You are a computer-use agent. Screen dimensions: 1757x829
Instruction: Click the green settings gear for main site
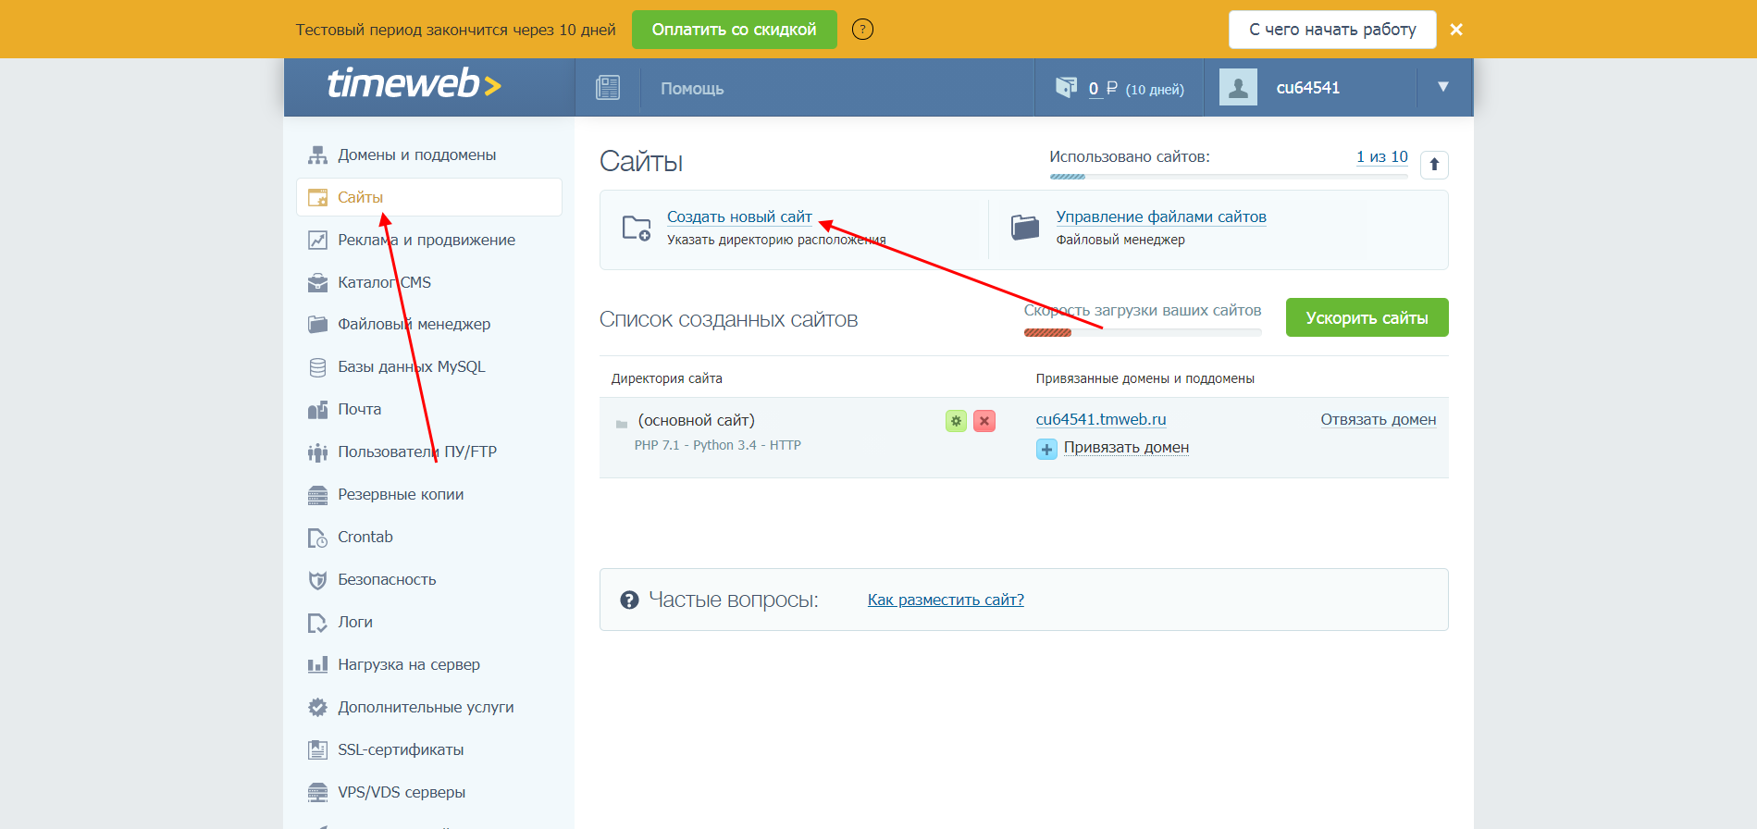956,421
